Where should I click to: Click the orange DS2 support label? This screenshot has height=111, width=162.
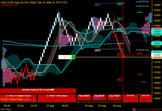point(119,55)
